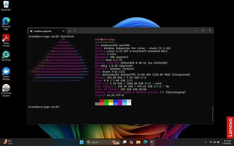Minimize the Windows Terminal window
The height and width of the screenshot is (146, 234).
pyautogui.click(x=195, y=30)
